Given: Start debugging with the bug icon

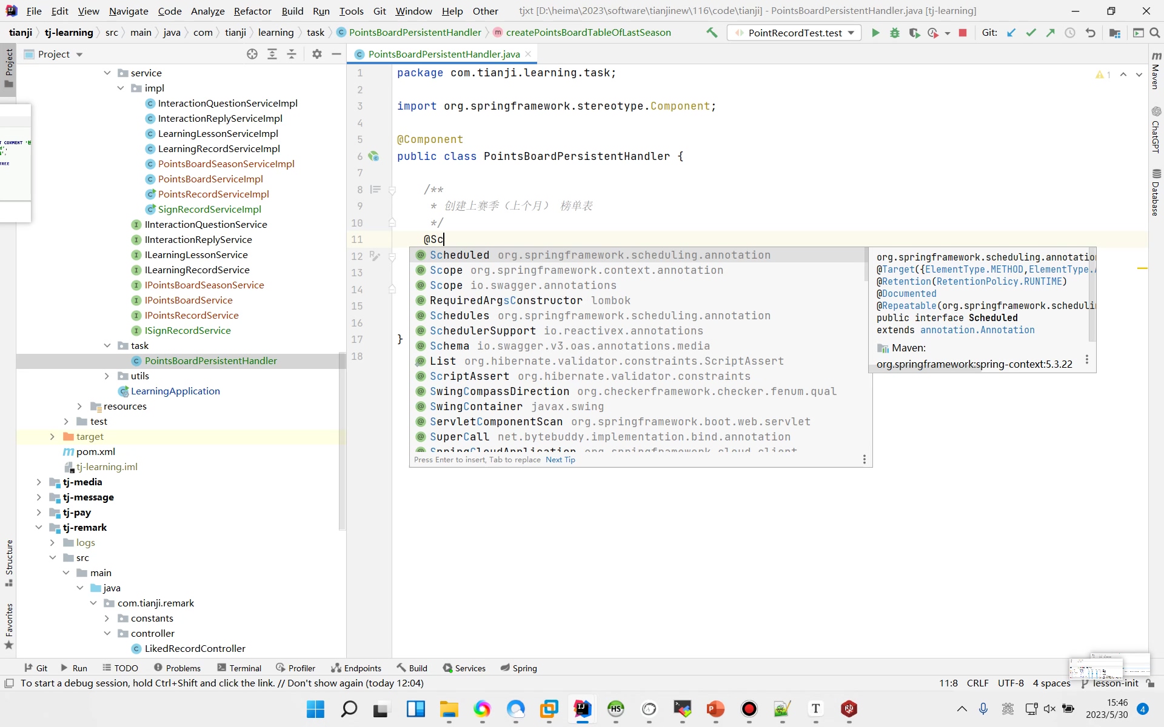Looking at the screenshot, I should click(894, 33).
